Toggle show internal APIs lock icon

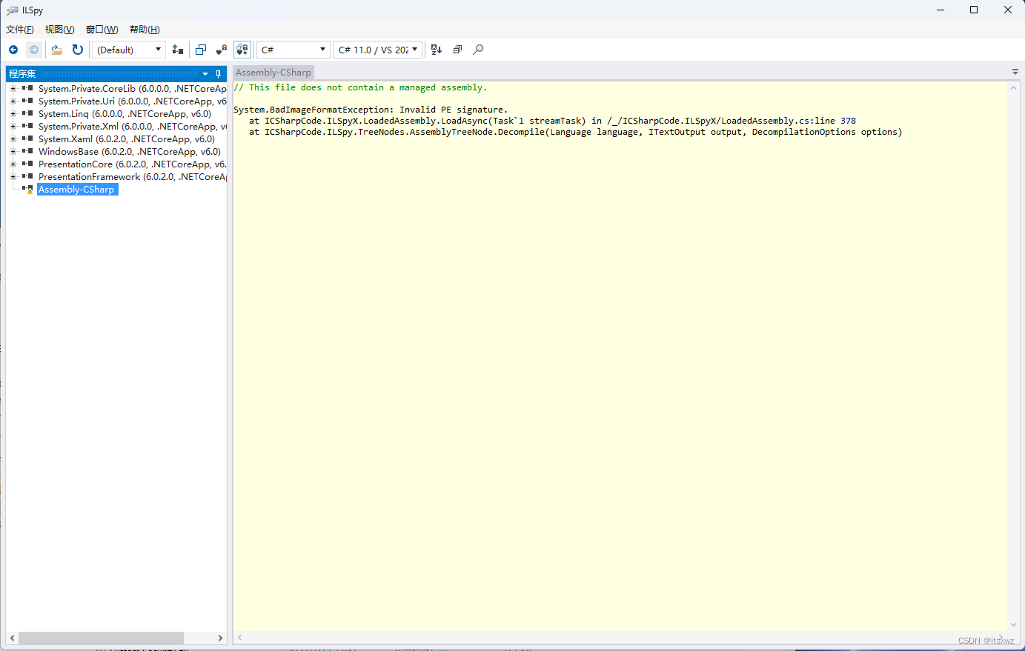pyautogui.click(x=222, y=50)
